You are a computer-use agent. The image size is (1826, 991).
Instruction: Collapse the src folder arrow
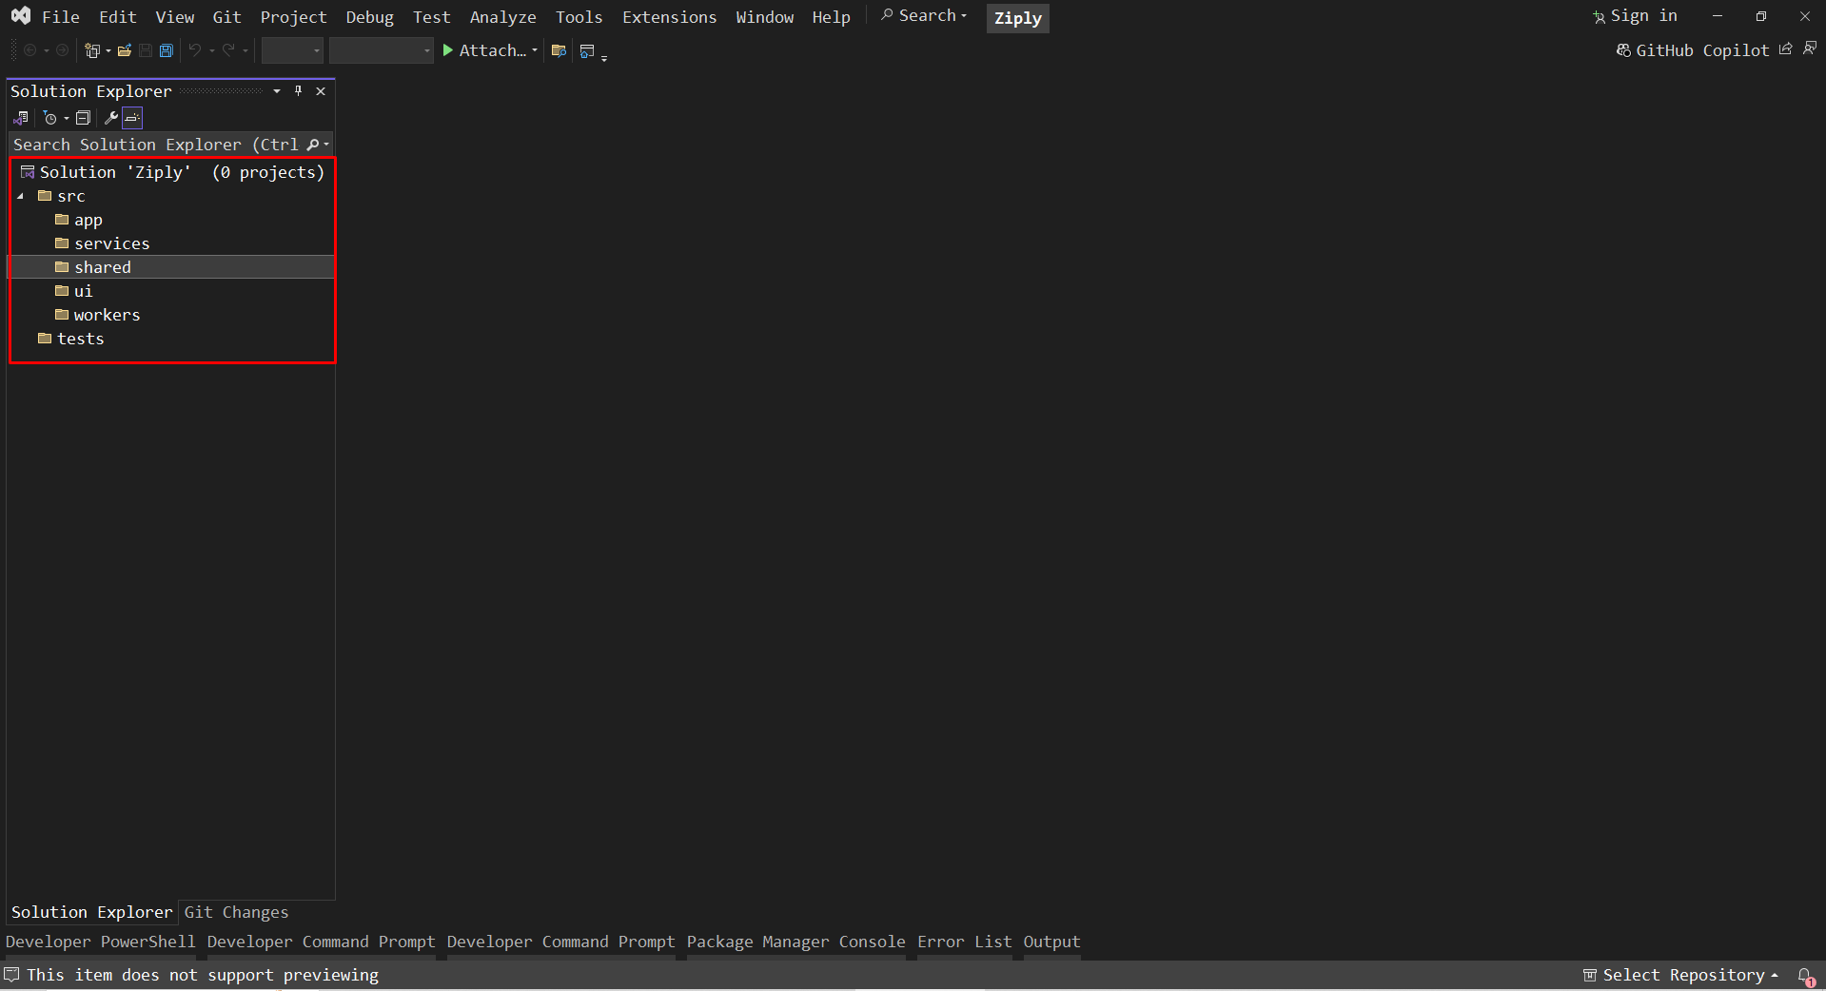pyautogui.click(x=21, y=196)
